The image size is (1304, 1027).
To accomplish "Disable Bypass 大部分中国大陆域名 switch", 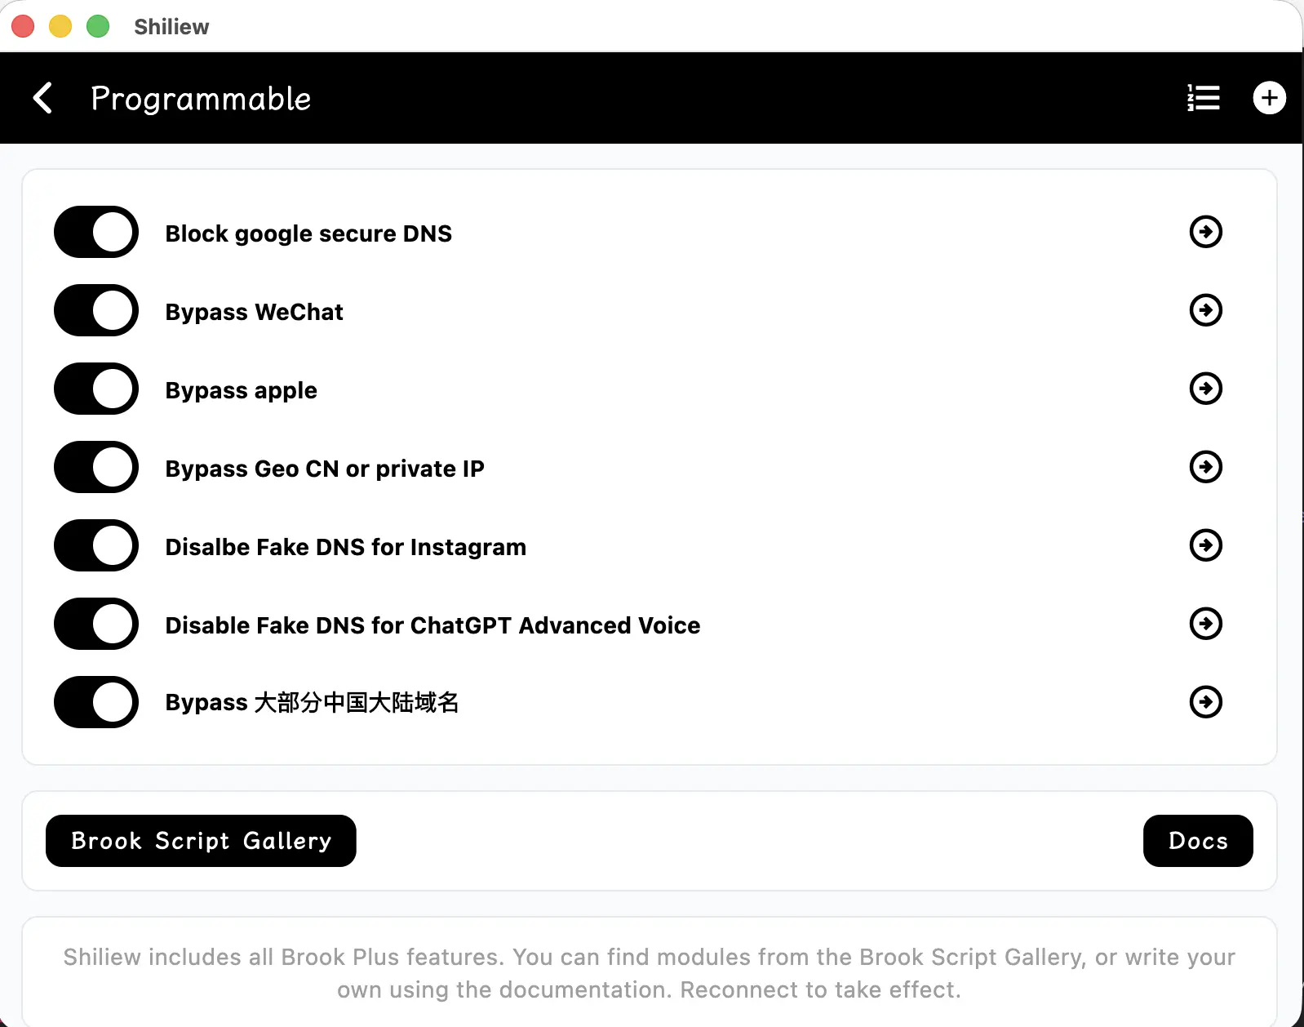I will [96, 702].
